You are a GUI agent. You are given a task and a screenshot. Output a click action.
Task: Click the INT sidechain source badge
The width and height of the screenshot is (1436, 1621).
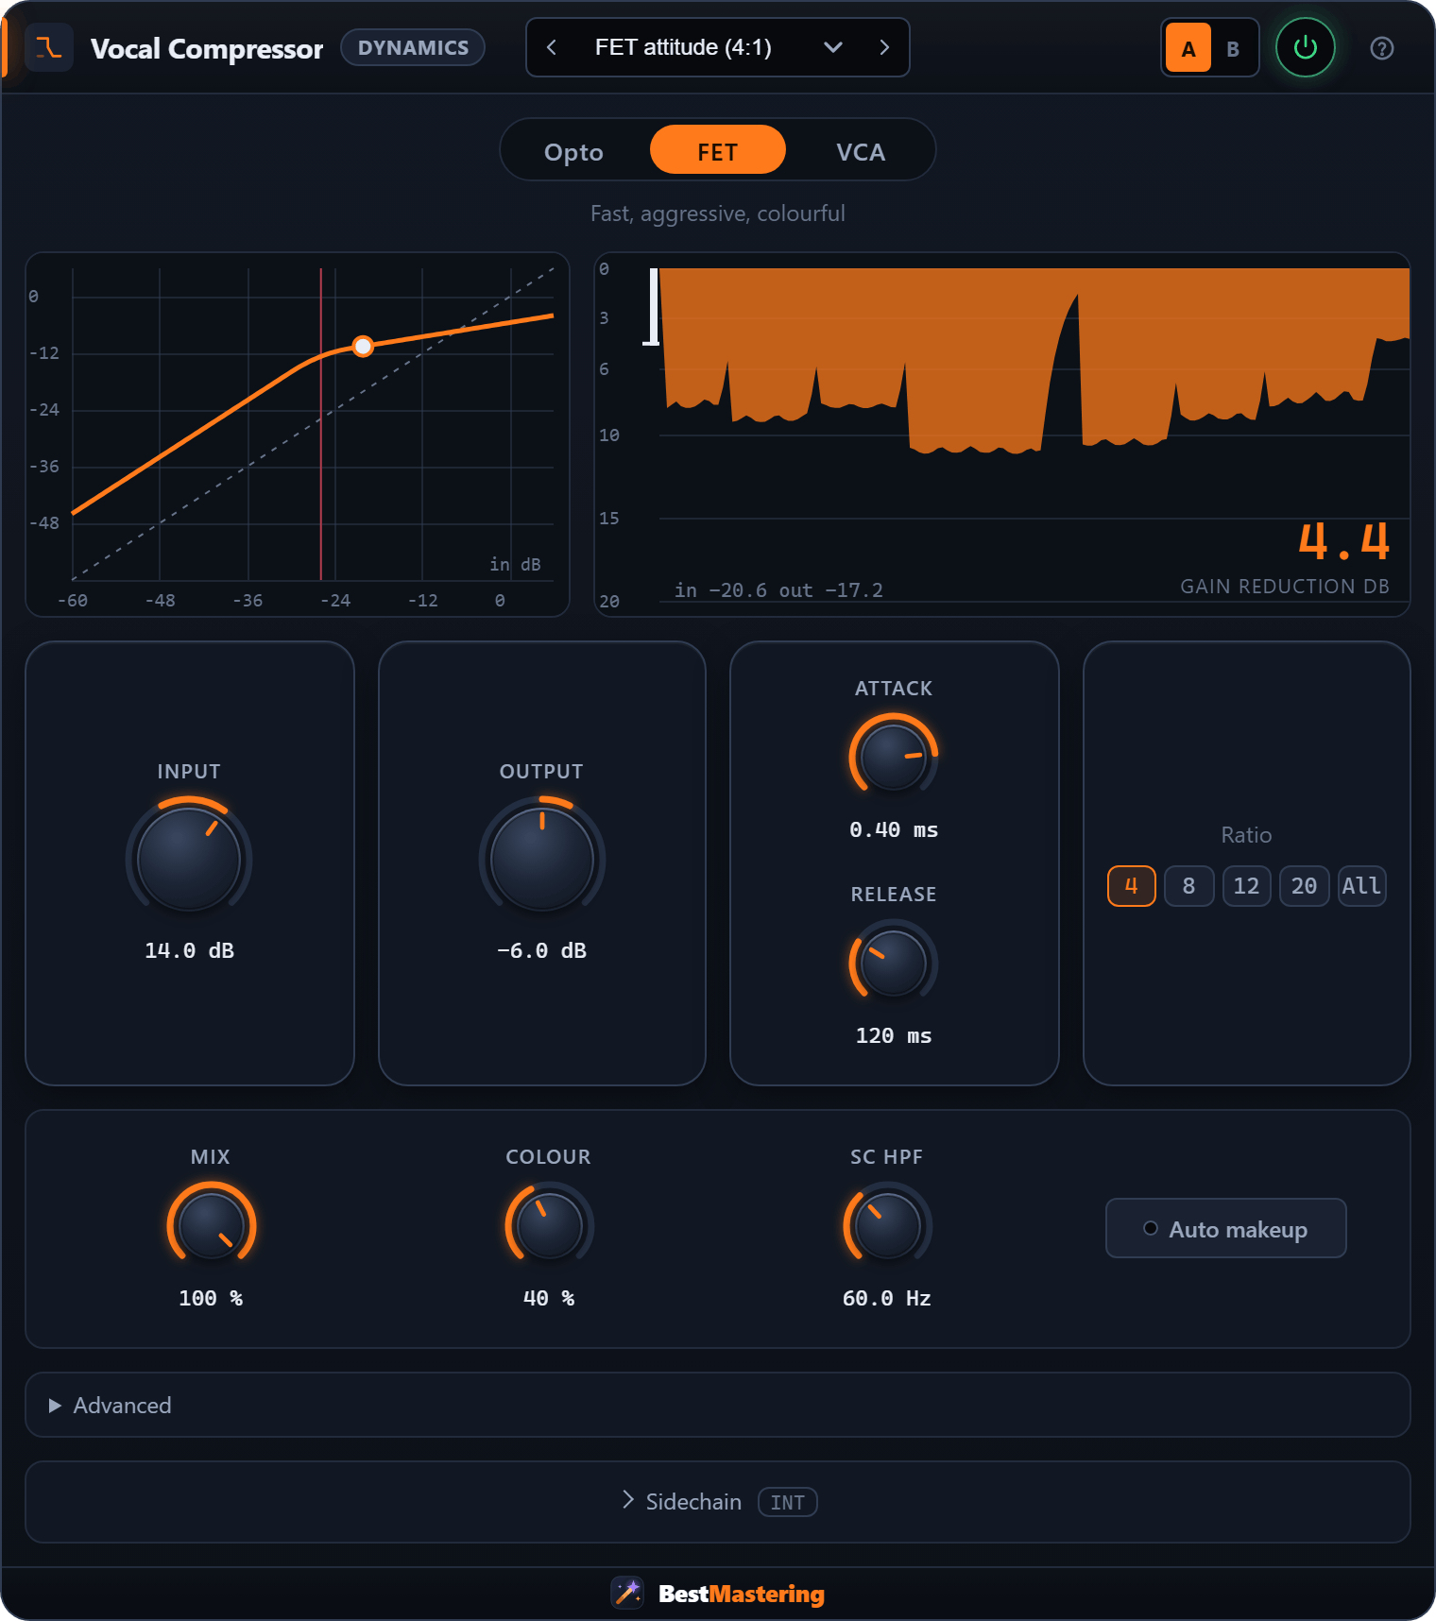pos(788,1502)
